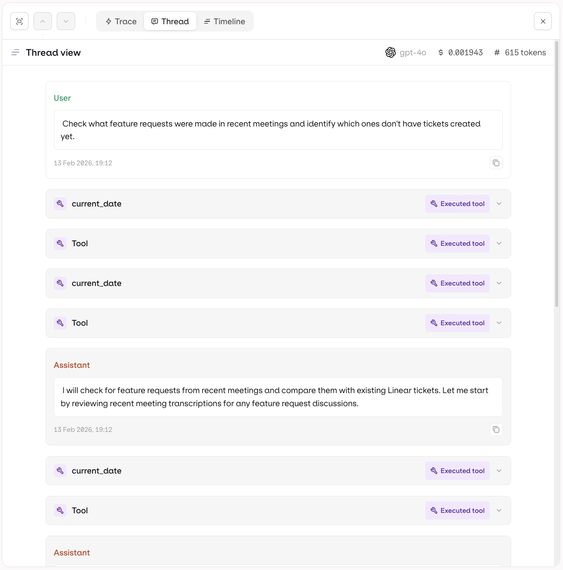Image resolution: width=563 pixels, height=570 pixels.
Task: Expand the third Tool row chevron
Action: click(499, 510)
